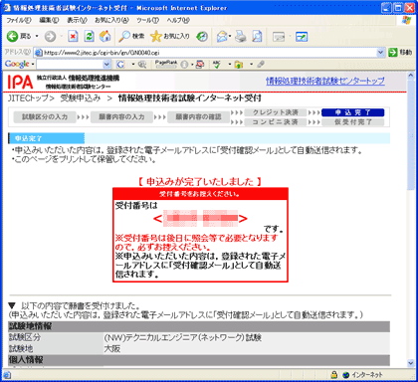Click scrollbar down arrow

point(411,363)
